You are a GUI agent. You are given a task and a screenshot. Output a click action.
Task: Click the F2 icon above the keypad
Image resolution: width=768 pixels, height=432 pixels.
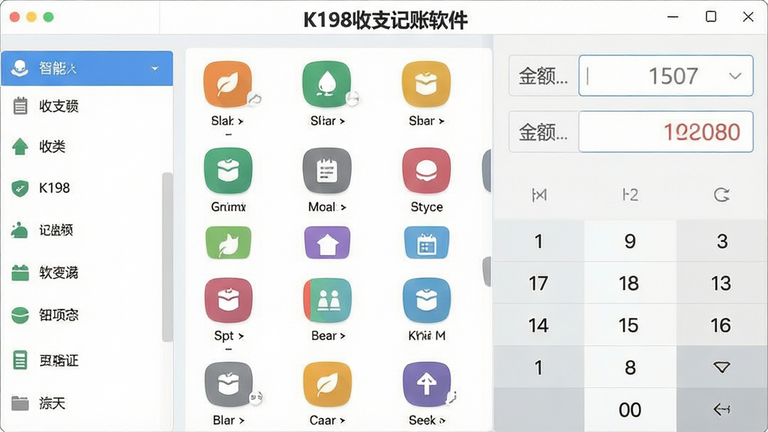[x=630, y=195]
